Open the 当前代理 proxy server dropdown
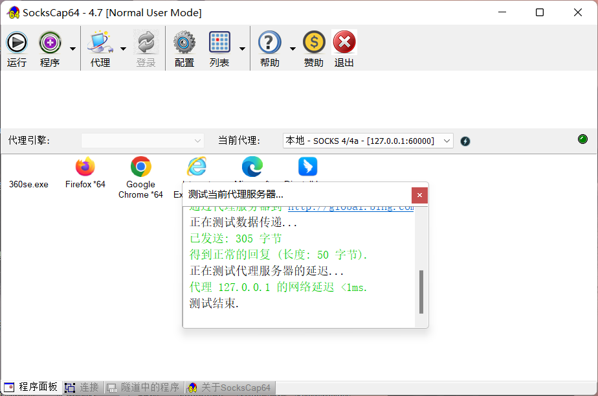Image resolution: width=598 pixels, height=396 pixels. [x=446, y=141]
